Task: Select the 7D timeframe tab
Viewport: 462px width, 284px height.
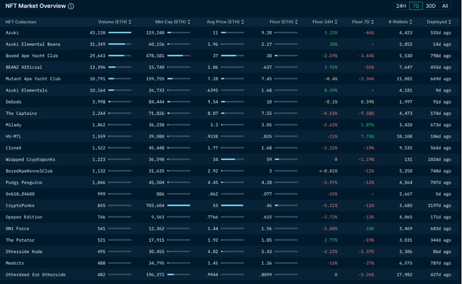Action: tap(415, 6)
